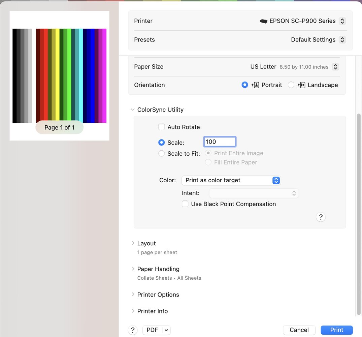
Task: Expand the Printer Options section
Action: (133, 294)
